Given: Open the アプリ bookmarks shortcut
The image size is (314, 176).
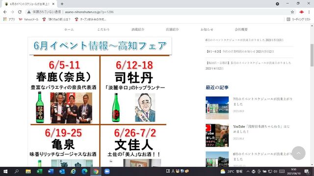Looking at the screenshot, I should [x=9, y=20].
